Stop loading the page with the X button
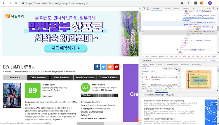The width and height of the screenshot is (219, 125). coord(16,3)
